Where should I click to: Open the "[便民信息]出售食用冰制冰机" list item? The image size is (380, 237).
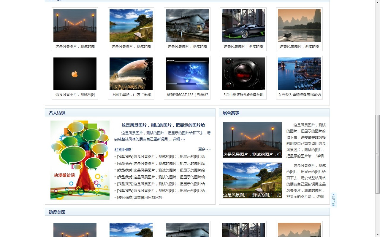(140, 198)
